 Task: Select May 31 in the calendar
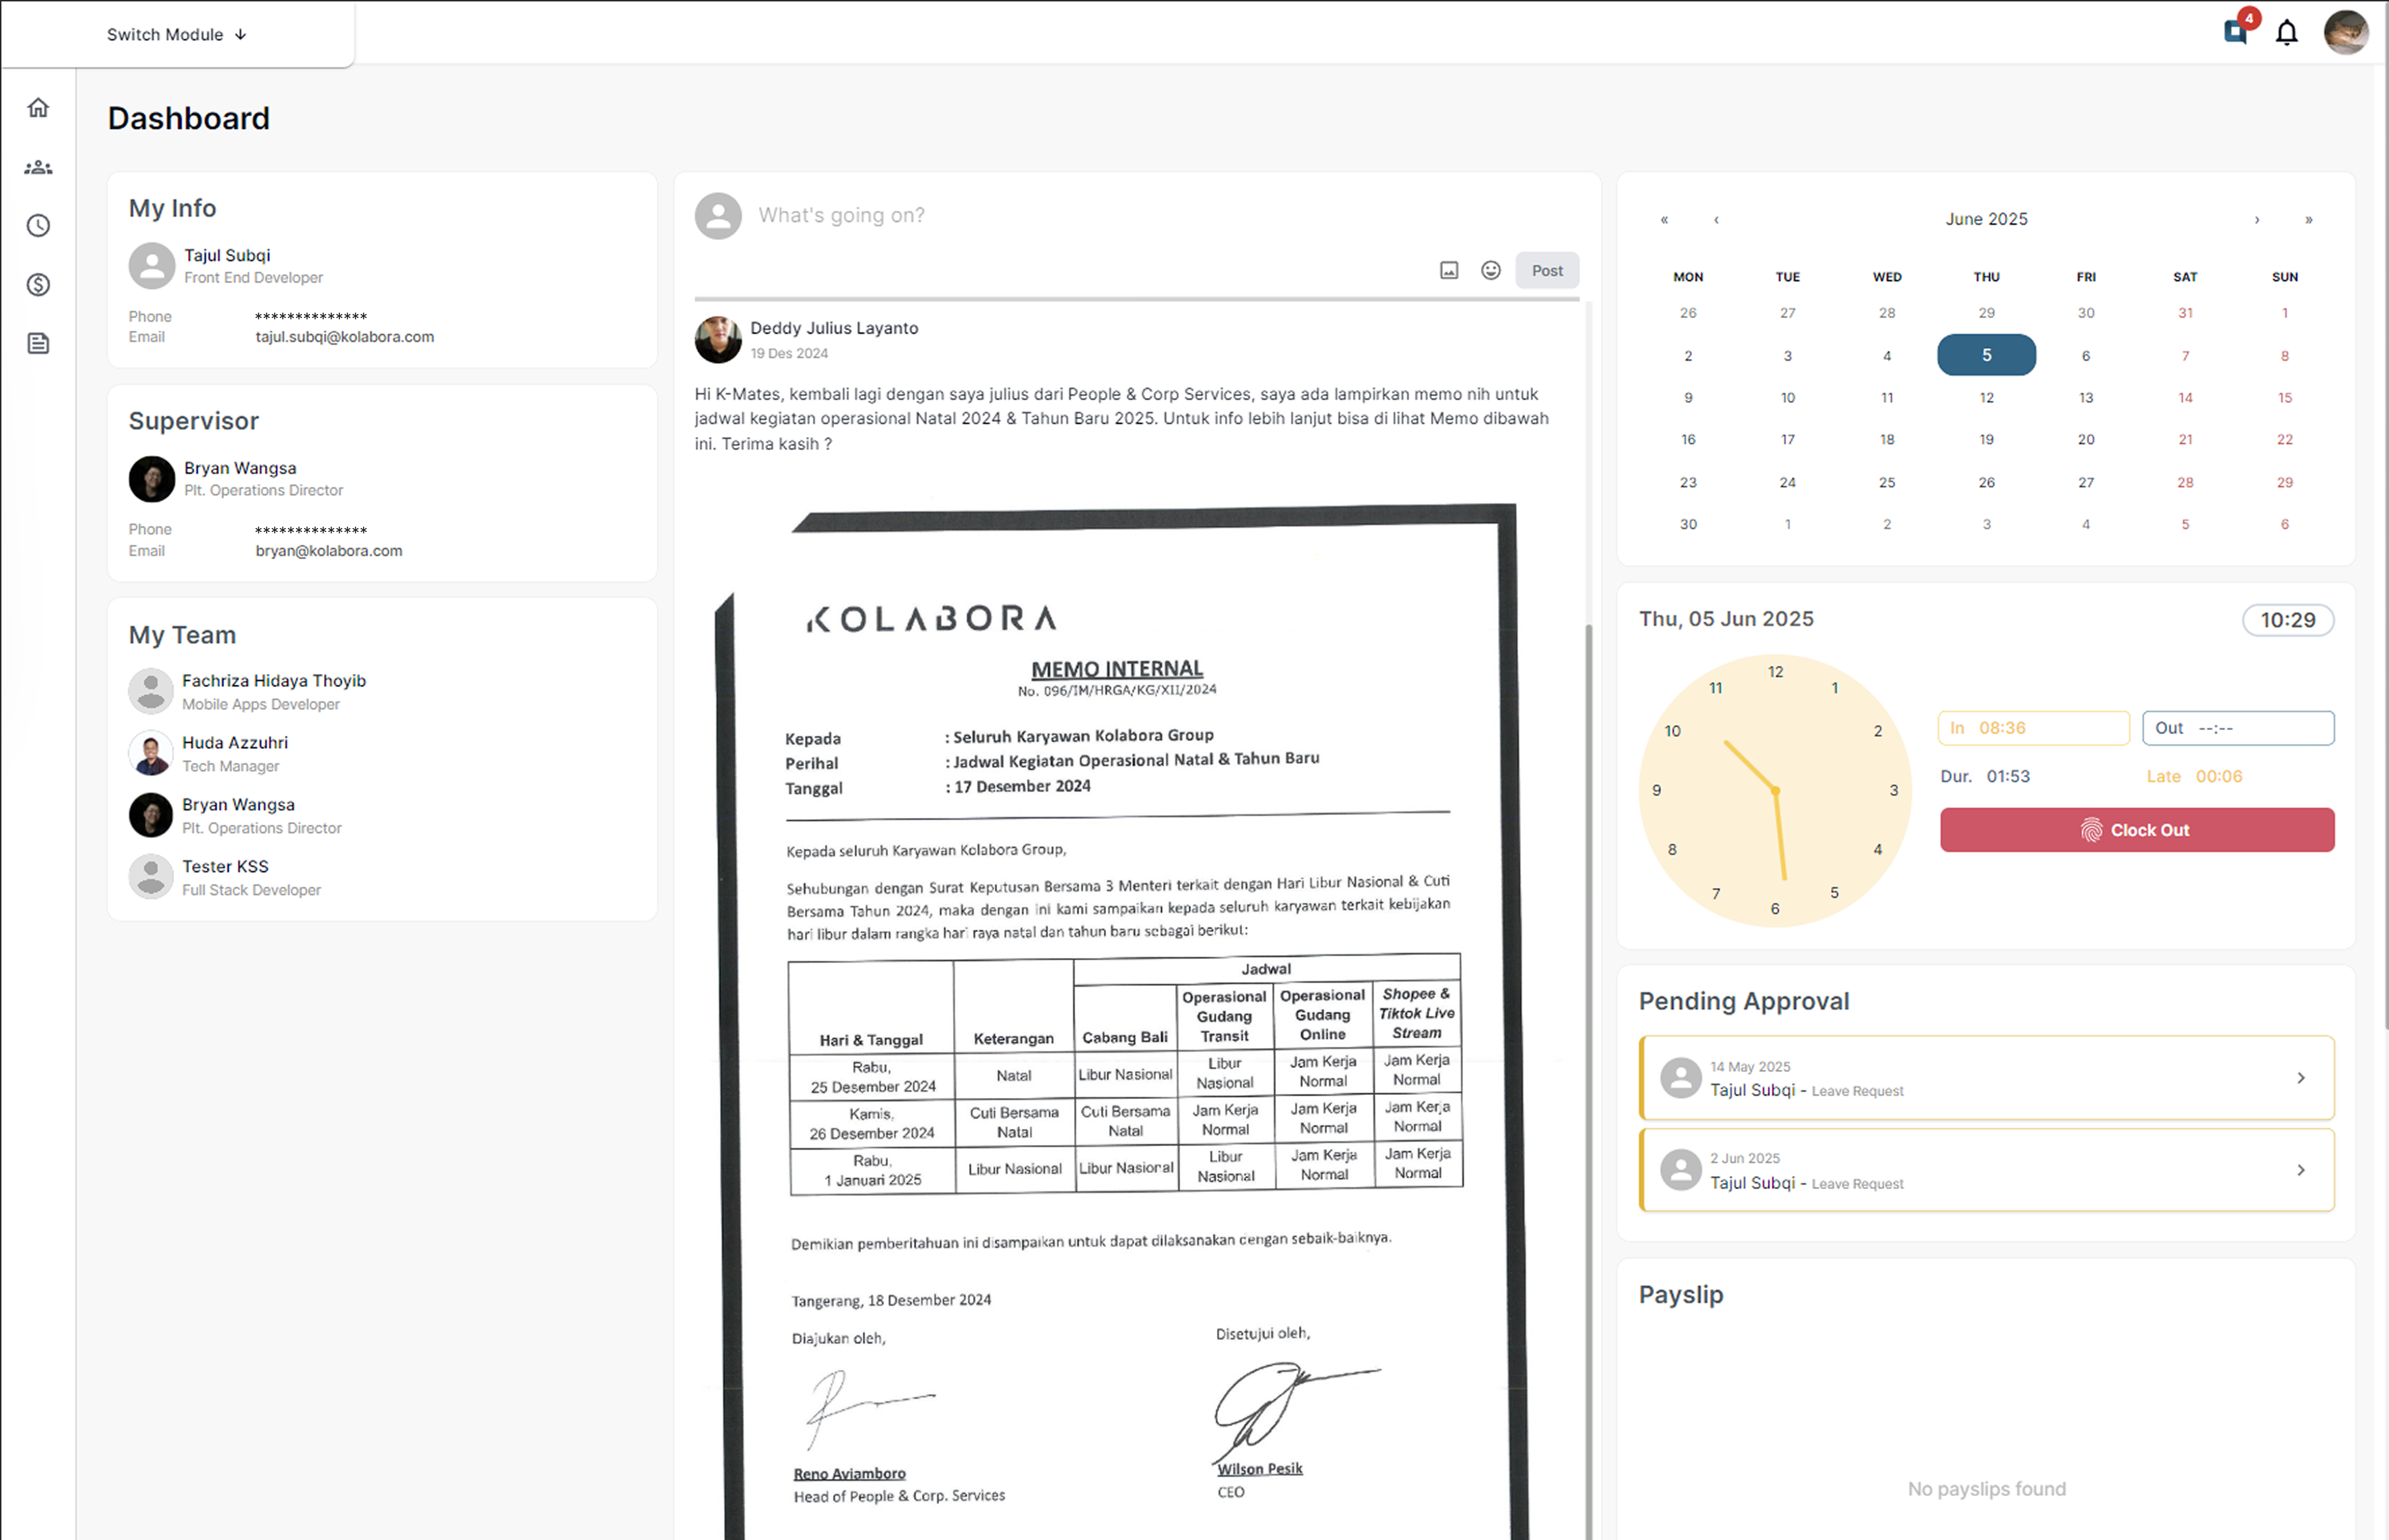(x=2185, y=313)
